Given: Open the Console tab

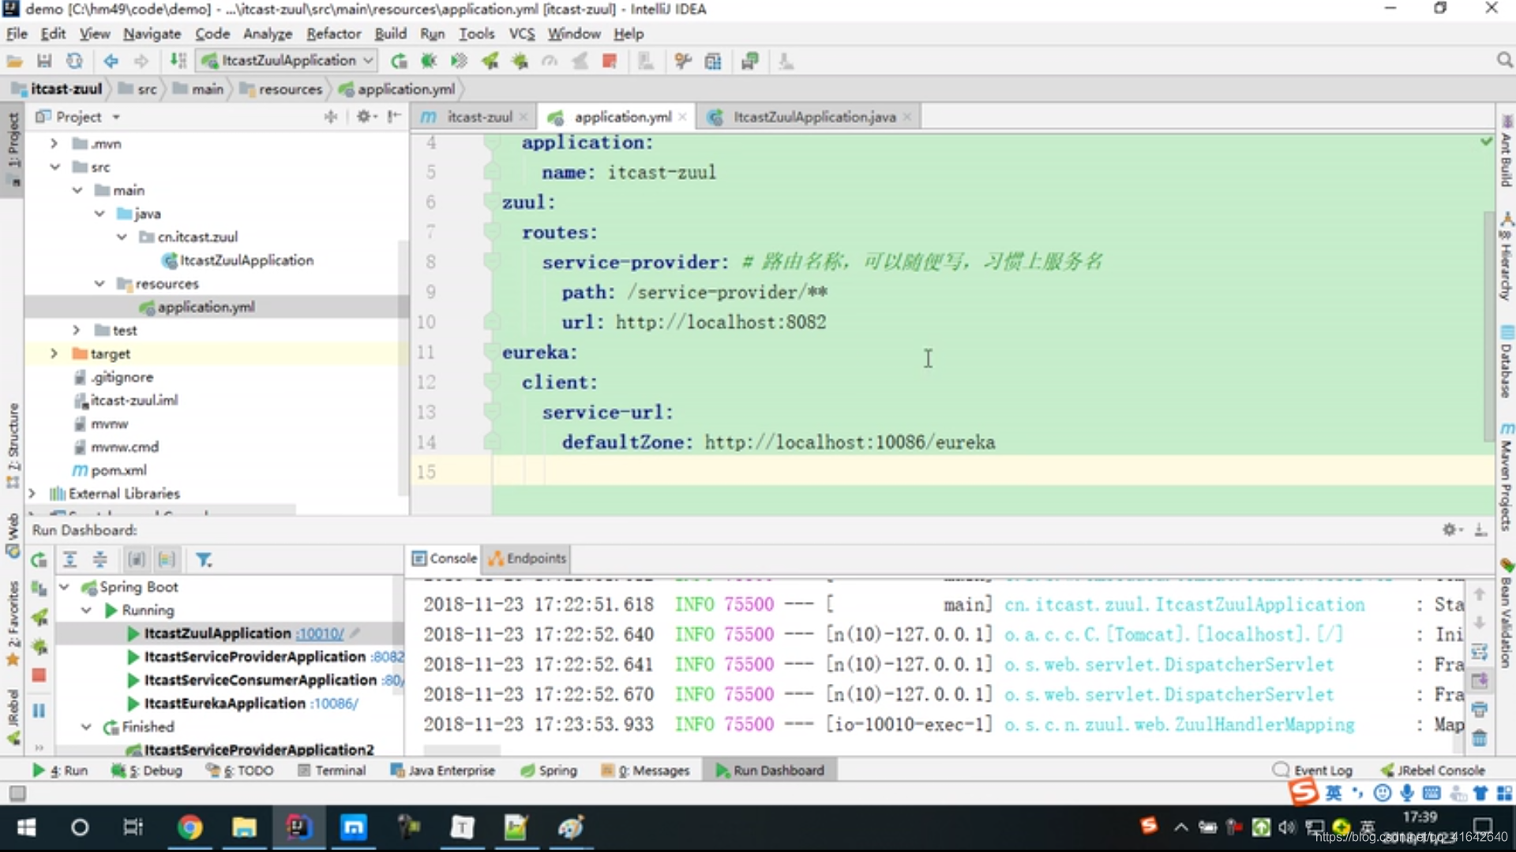Looking at the screenshot, I should [x=445, y=558].
